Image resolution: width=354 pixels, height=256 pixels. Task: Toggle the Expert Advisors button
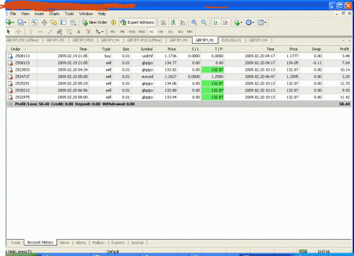click(x=137, y=22)
